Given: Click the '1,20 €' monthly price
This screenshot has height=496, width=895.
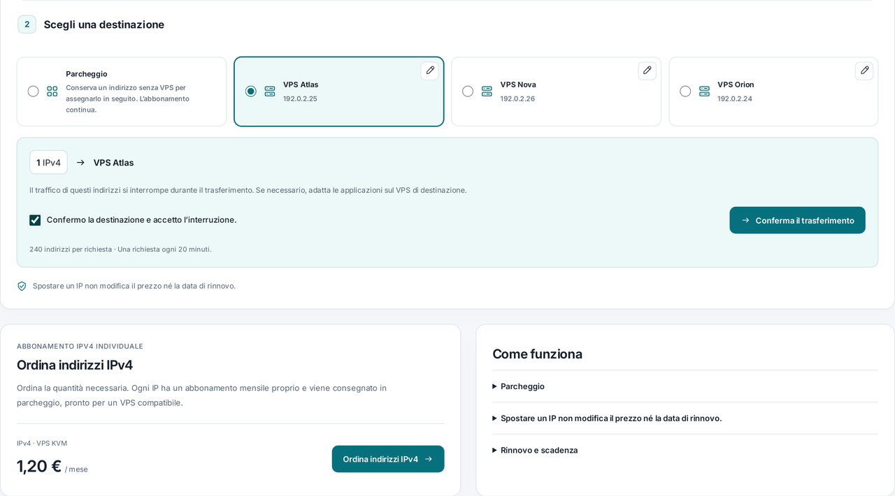Looking at the screenshot, I should point(39,466).
